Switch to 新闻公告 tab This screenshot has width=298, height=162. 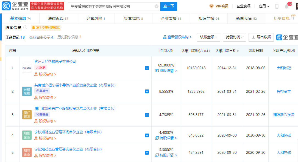(246, 18)
